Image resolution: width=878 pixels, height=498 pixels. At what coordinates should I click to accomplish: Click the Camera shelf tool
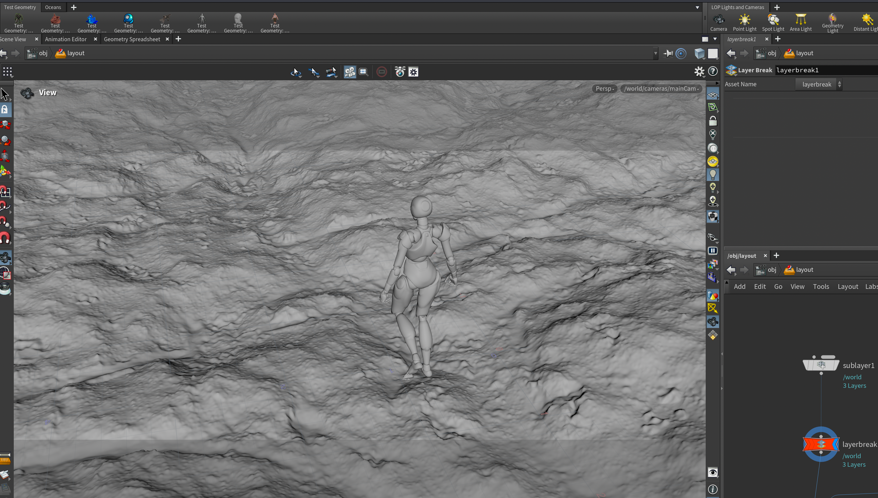pos(719,22)
